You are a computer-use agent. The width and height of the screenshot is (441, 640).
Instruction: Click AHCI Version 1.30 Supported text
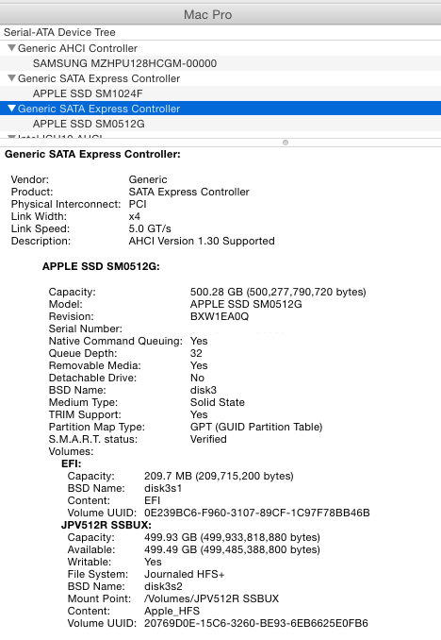[202, 242]
